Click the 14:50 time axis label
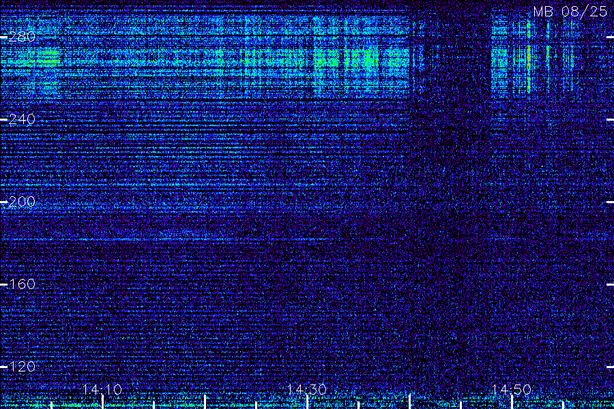614x409 pixels. [x=512, y=389]
